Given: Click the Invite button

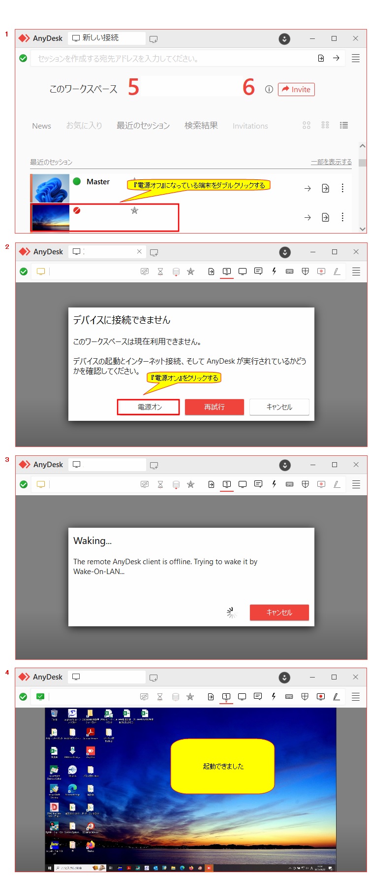Looking at the screenshot, I should (x=296, y=89).
